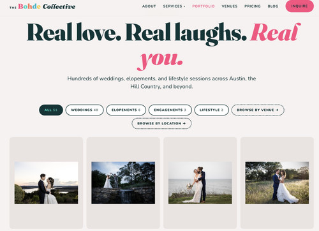This screenshot has height=231, width=319.
Task: Click the pink Inquire button
Action: 299,6
